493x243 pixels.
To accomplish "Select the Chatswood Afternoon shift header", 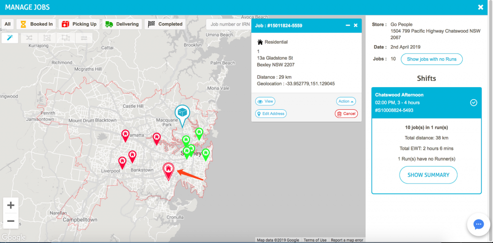I will click(427, 103).
